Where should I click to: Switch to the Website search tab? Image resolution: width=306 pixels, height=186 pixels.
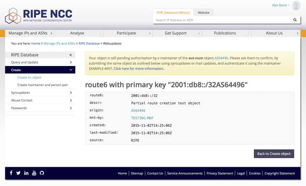pos(204,12)
